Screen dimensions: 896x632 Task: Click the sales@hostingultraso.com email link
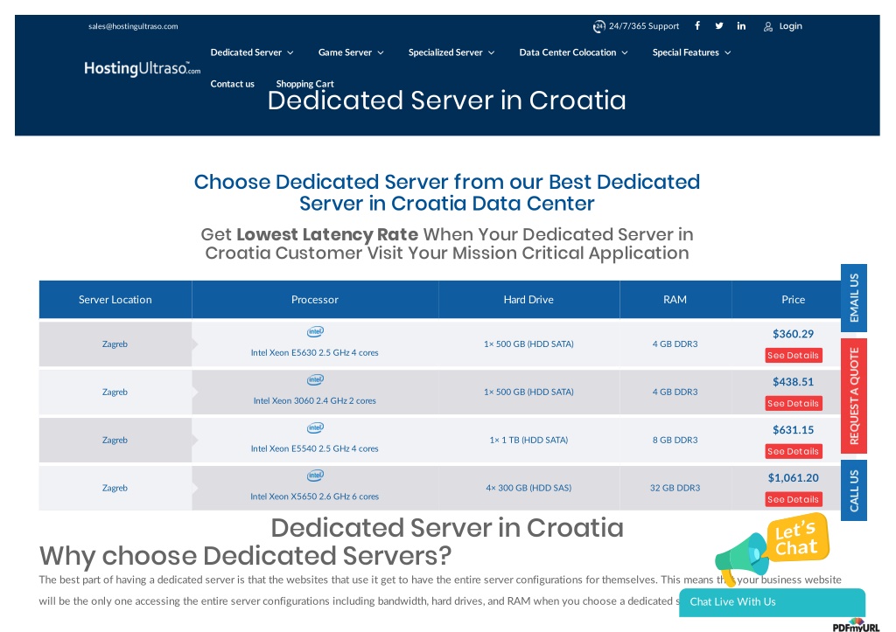[133, 26]
